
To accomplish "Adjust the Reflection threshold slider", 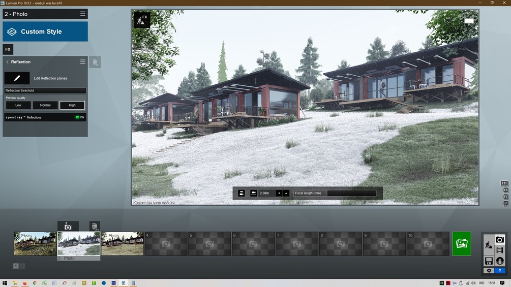I will [x=45, y=90].
